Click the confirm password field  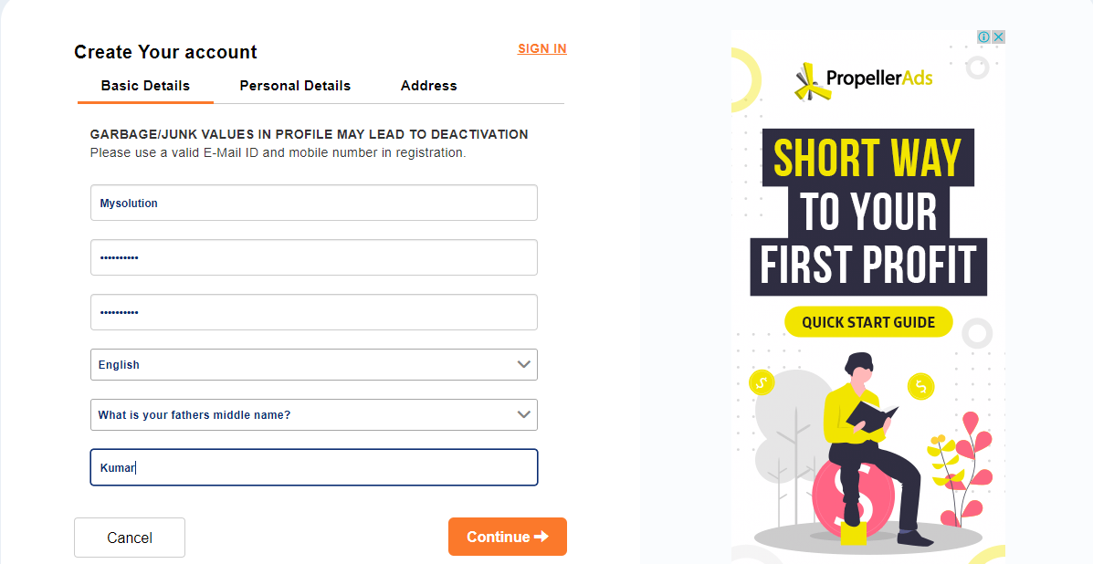[313, 312]
